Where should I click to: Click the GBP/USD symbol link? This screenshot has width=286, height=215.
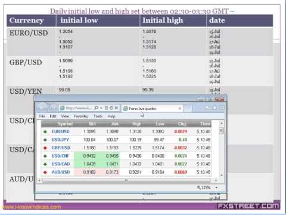point(61,148)
